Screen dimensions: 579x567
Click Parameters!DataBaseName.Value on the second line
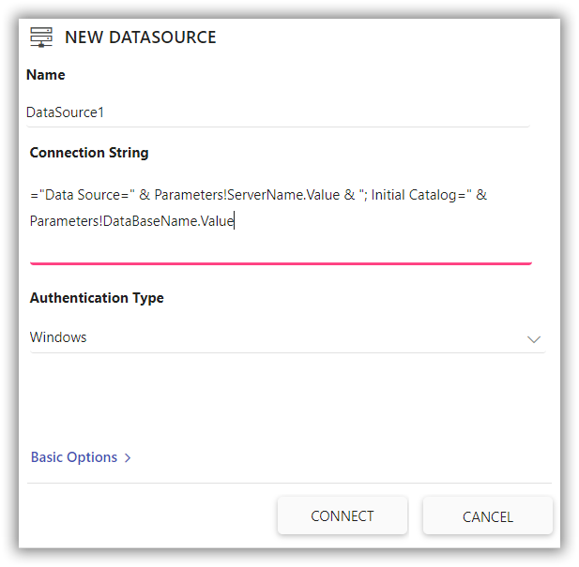(131, 221)
